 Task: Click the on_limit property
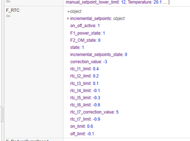click(81, 126)
